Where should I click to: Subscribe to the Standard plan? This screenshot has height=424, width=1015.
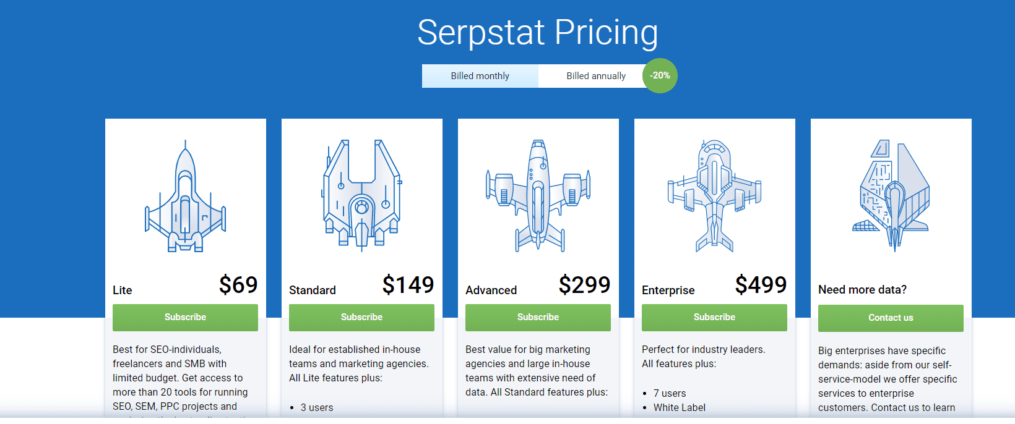[361, 317]
